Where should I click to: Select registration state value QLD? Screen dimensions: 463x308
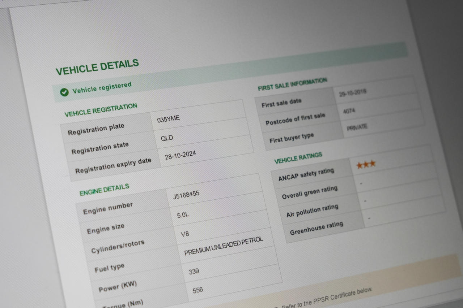click(167, 138)
